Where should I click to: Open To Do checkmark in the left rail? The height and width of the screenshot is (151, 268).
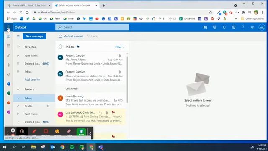point(8,74)
